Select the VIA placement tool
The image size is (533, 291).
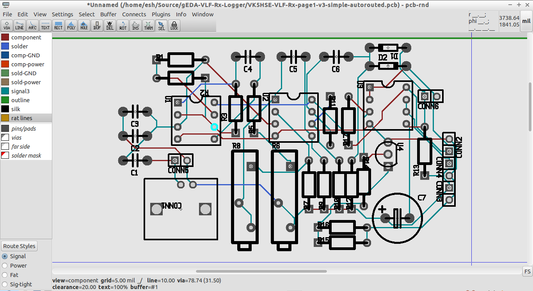(7, 25)
